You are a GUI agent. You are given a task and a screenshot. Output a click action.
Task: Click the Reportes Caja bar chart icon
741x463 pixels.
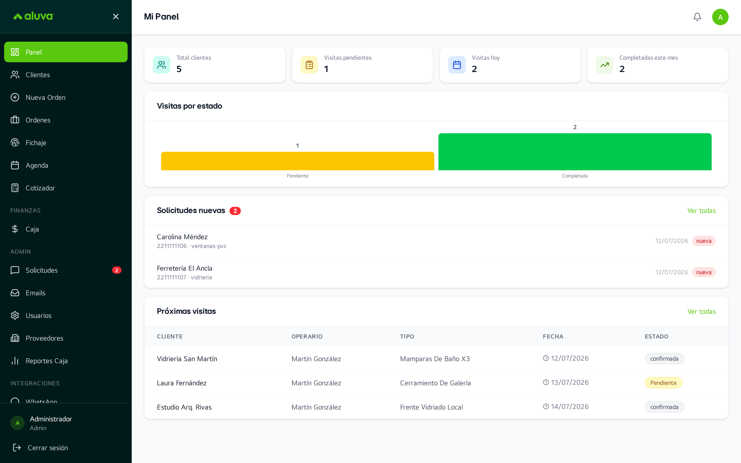pyautogui.click(x=15, y=361)
